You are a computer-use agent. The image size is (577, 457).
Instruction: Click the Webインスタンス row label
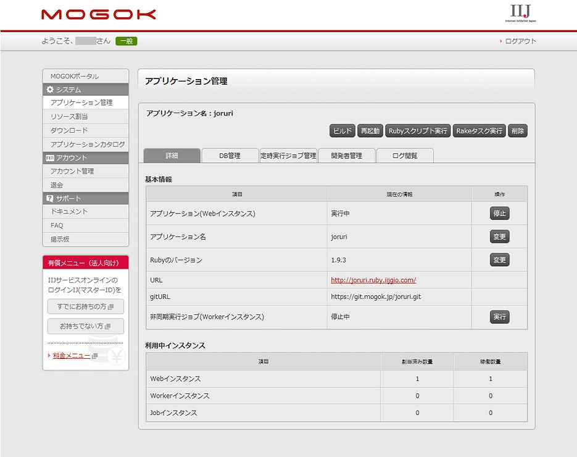175,379
